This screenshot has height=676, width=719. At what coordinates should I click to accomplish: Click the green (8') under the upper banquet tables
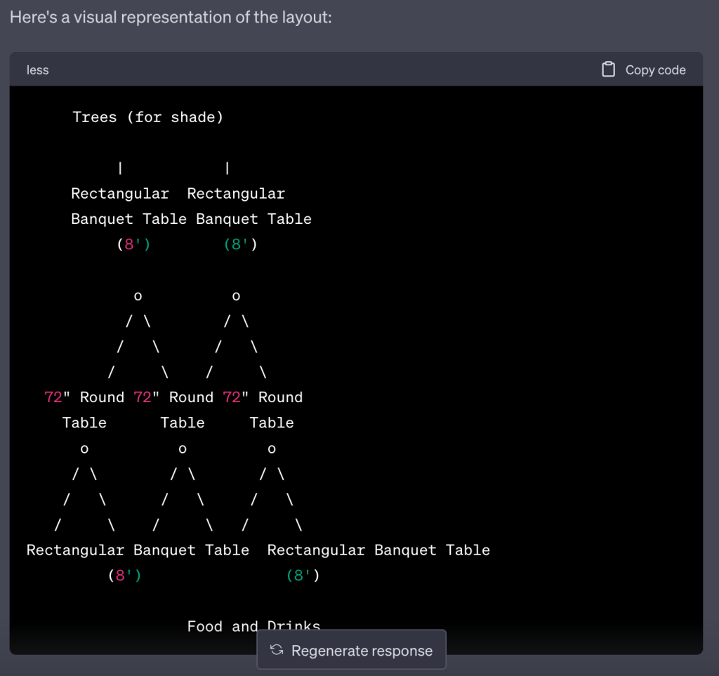(240, 244)
